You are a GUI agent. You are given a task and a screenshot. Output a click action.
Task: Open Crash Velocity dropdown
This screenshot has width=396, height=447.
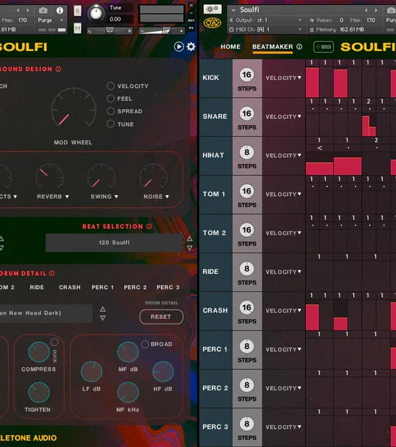click(283, 311)
